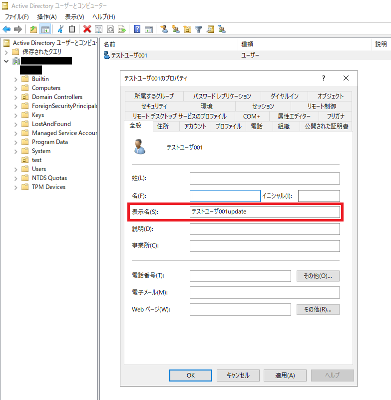The width and height of the screenshot is (391, 400).
Task: Click the user icon beside テストユーザ001 in list
Action: (x=106, y=55)
